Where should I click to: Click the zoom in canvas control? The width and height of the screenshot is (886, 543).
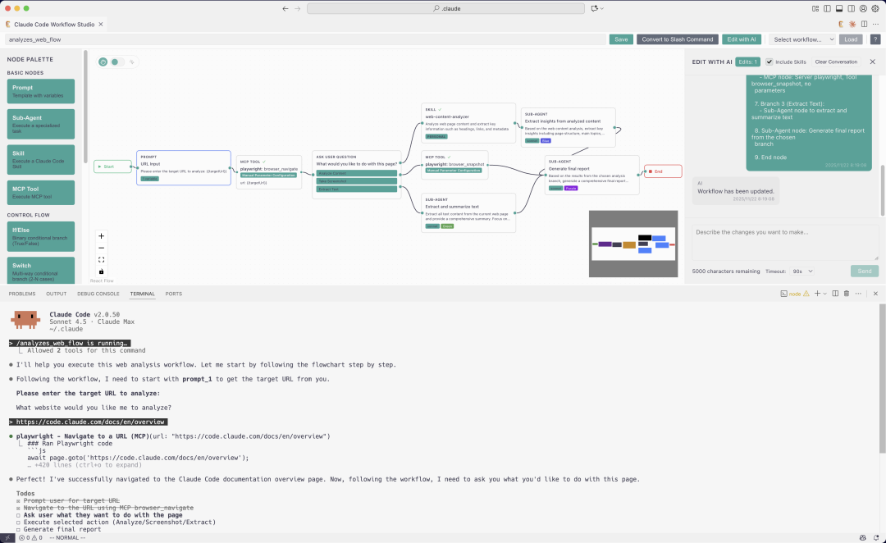pos(102,236)
